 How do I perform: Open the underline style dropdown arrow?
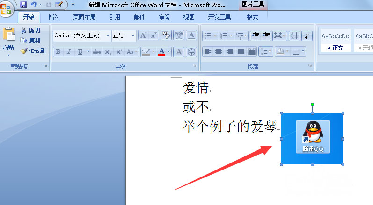pyautogui.click(x=88, y=52)
